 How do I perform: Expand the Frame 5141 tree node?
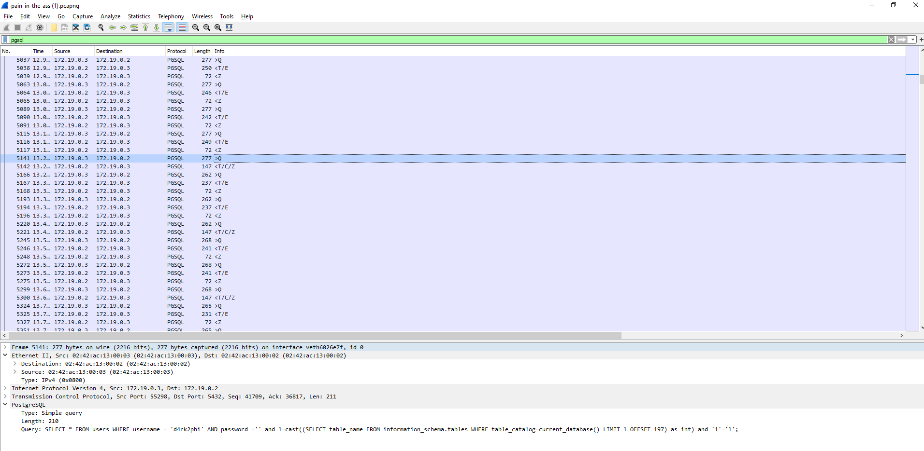coord(5,347)
